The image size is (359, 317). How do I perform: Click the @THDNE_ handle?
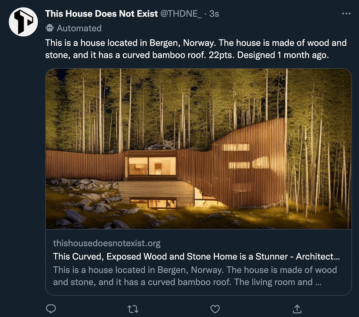181,14
